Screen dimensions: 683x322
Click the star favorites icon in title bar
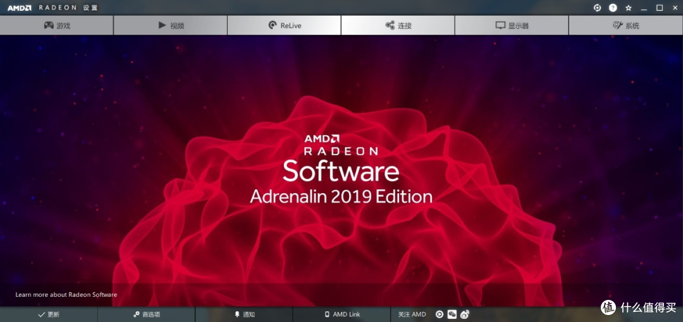[629, 8]
